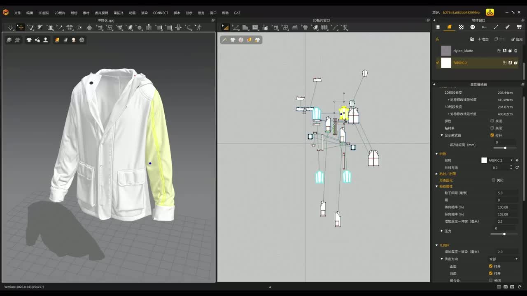The width and height of the screenshot is (527, 296).
Task: Open the 文件 menu
Action: point(17,13)
